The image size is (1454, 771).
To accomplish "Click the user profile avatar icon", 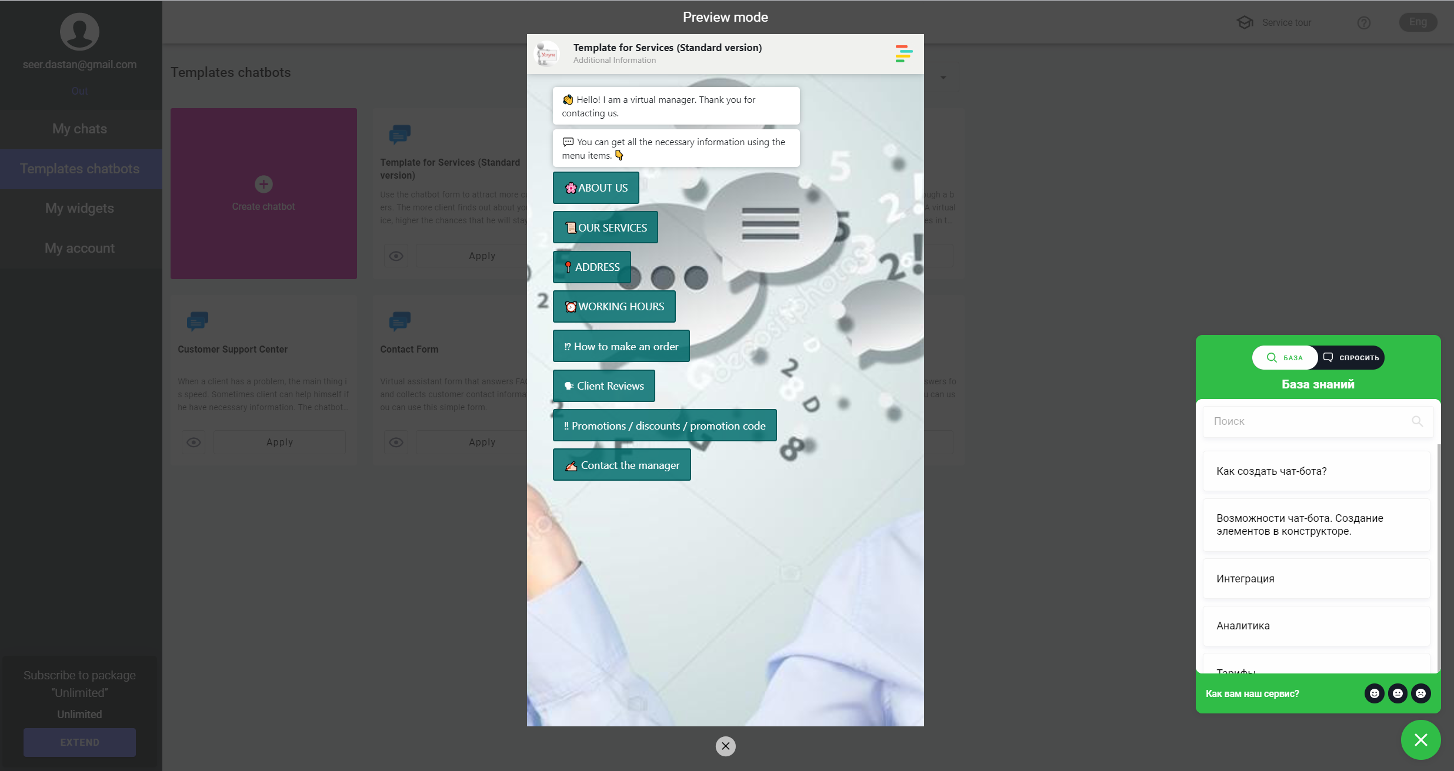I will (x=79, y=31).
